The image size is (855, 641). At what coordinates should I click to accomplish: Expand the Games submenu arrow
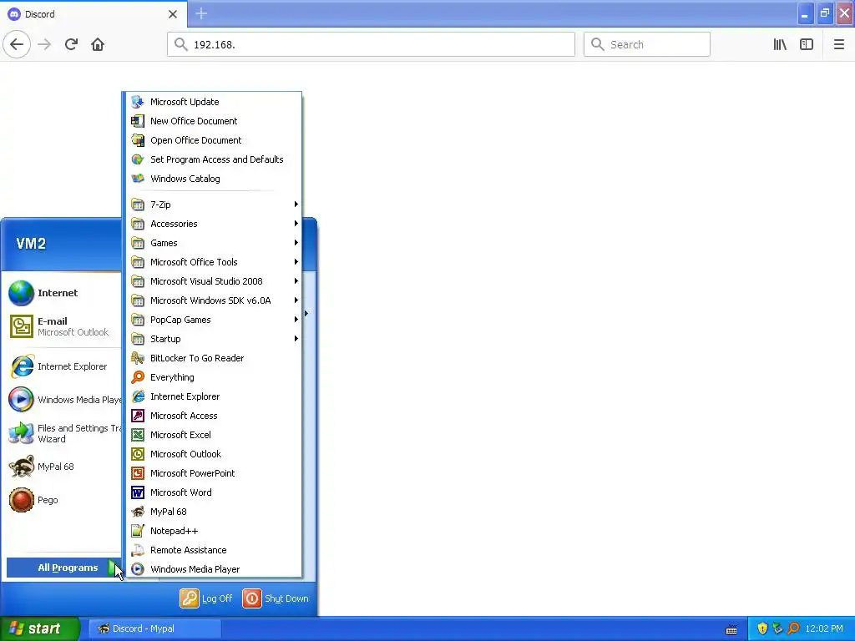[x=296, y=243]
